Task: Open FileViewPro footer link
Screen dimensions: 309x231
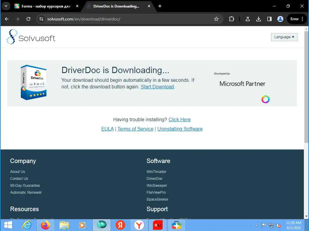Action: (x=156, y=192)
